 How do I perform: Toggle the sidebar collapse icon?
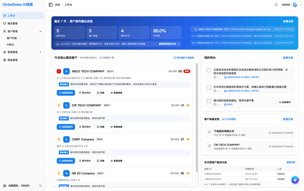point(51,5)
